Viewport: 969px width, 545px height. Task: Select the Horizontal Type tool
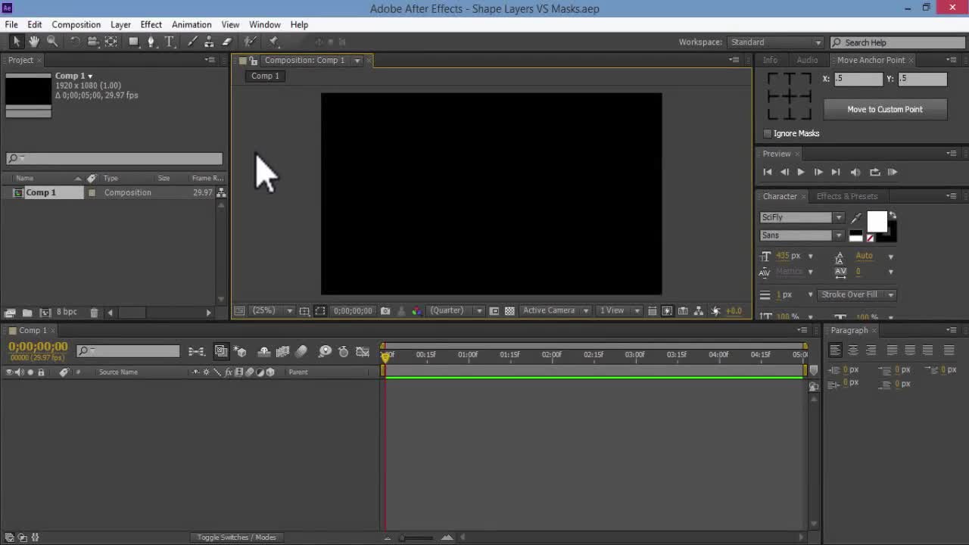(170, 42)
